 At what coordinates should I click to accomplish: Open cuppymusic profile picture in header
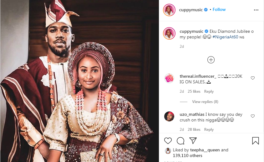(x=169, y=10)
